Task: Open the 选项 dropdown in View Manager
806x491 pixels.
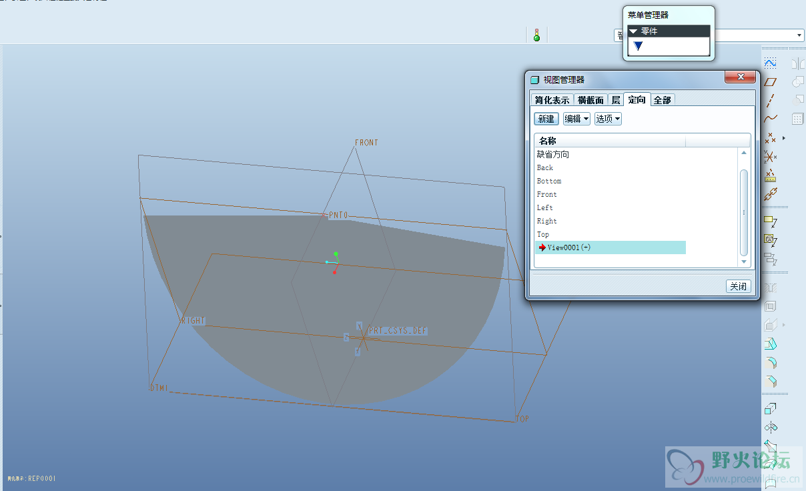Action: (608, 119)
